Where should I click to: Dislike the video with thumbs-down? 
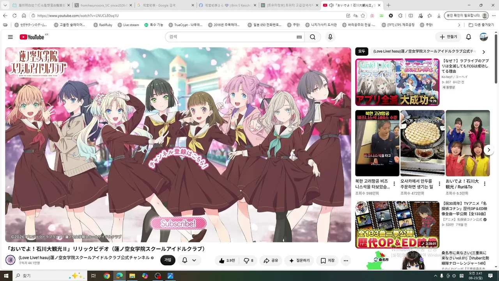pos(248,260)
